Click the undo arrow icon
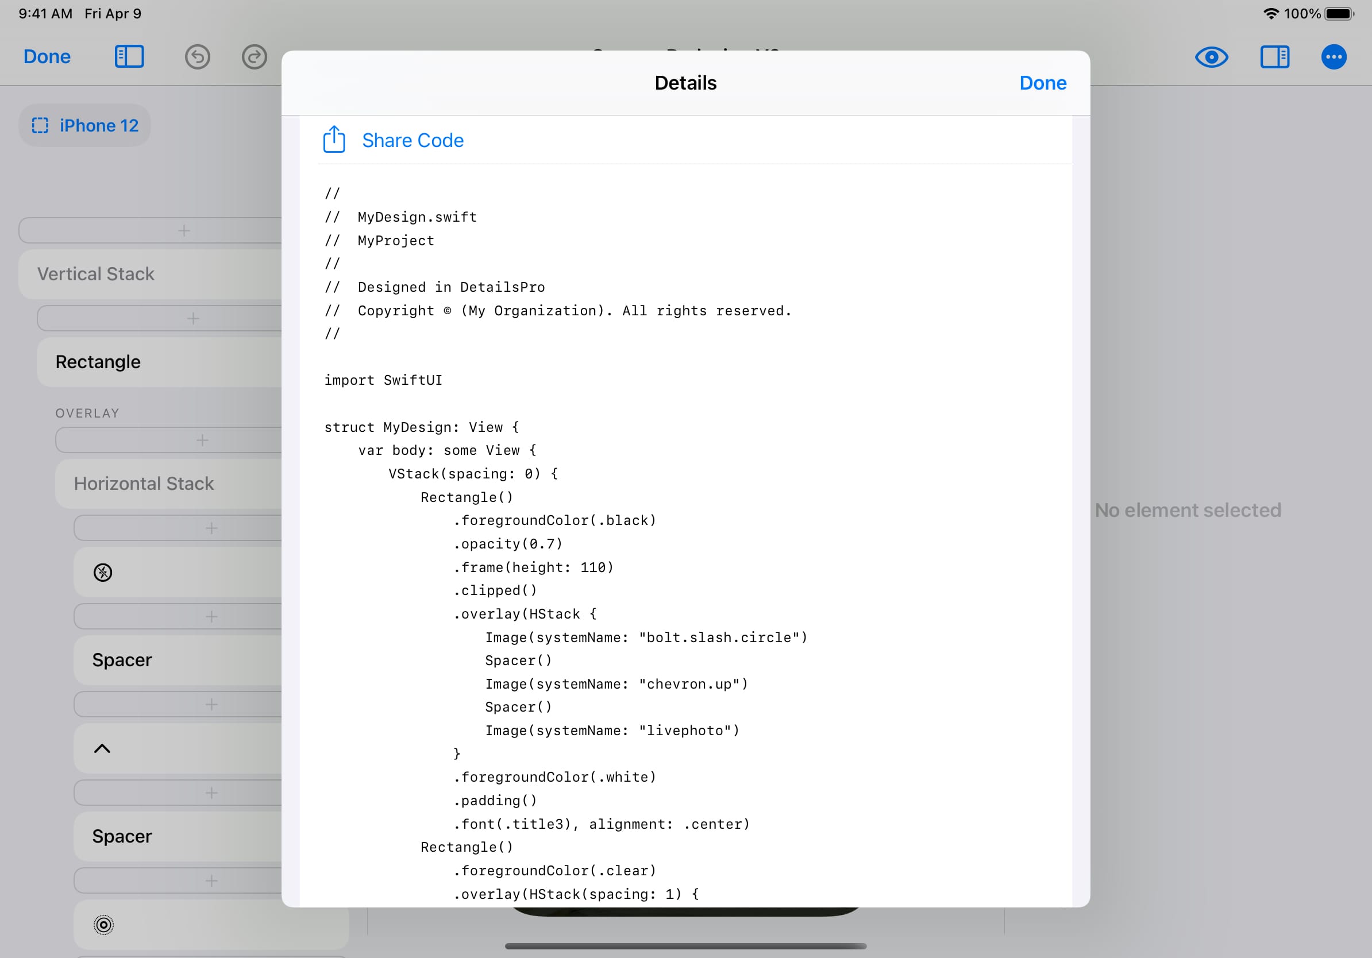 [197, 57]
